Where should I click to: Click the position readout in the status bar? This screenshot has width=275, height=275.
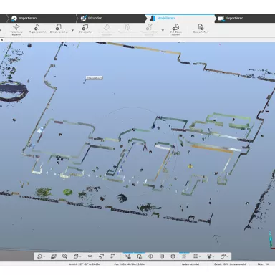[129, 264]
